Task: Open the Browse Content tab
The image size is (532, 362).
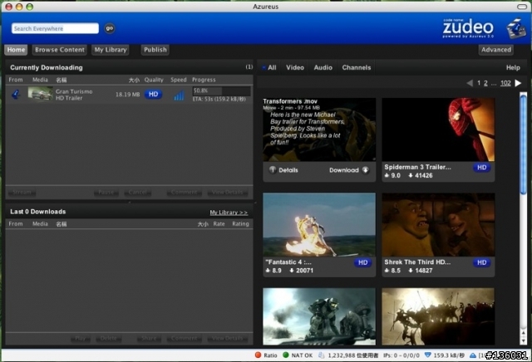Action: [x=60, y=50]
